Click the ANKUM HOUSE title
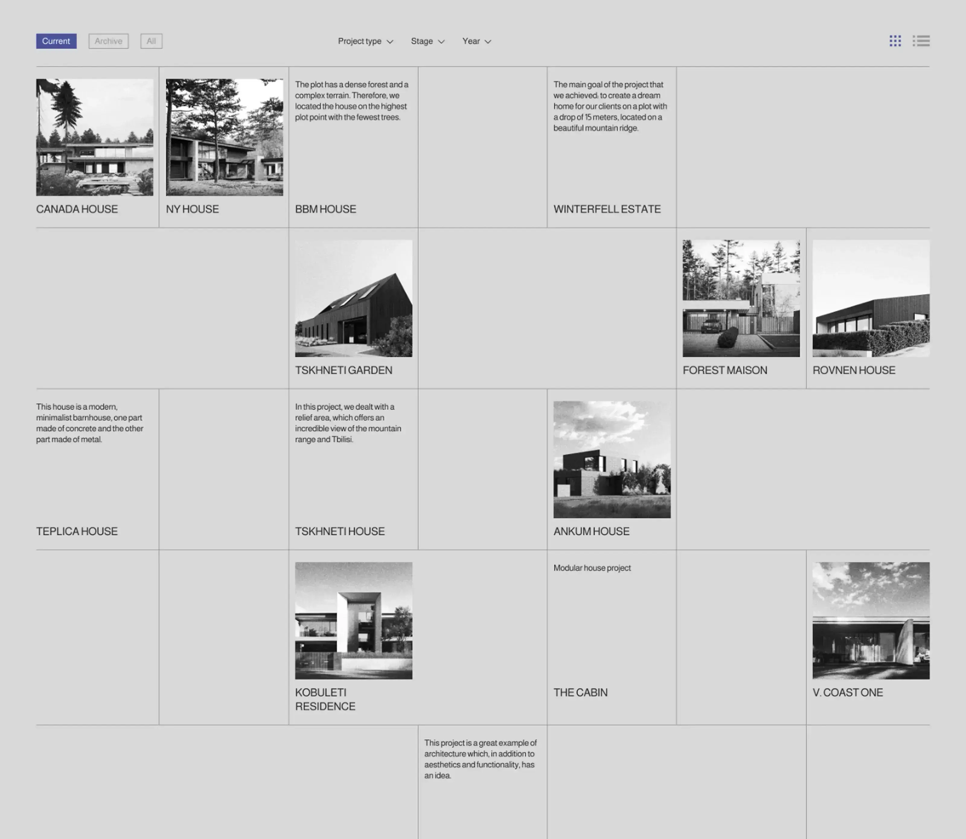966x839 pixels. (591, 531)
